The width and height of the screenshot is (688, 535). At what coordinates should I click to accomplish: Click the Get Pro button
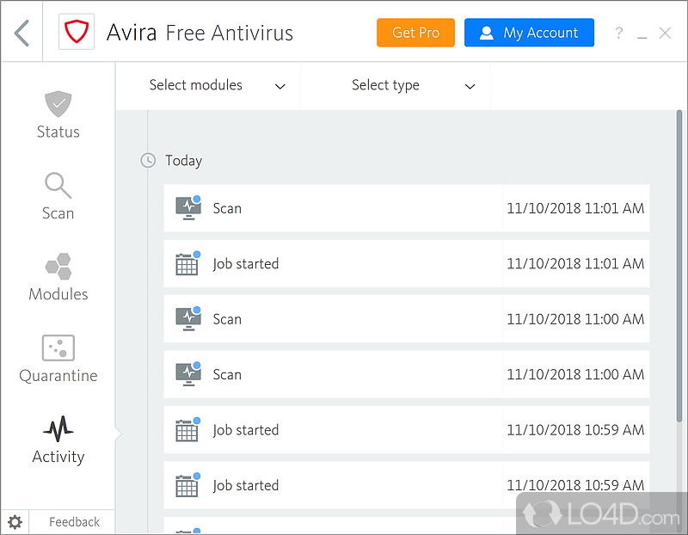(x=415, y=33)
